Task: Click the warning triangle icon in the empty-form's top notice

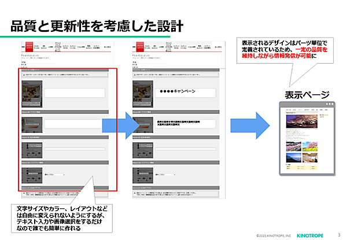Action: [24, 75]
